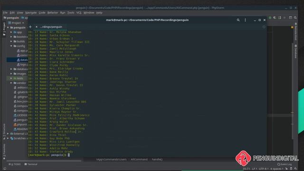Toggle the TODO tool window
This screenshot has height=171, width=304.
pyautogui.click(x=15, y=164)
